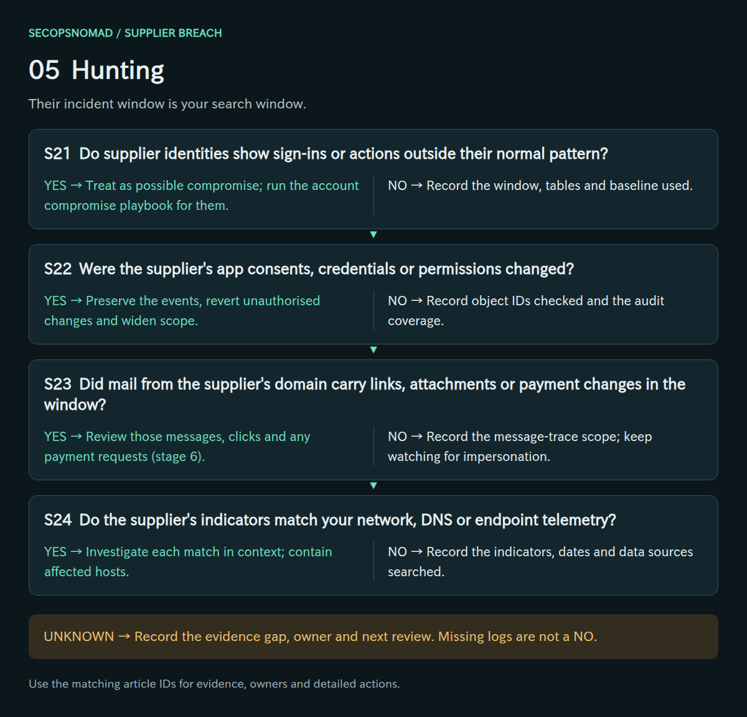Select the S22 YES preserve events answer

point(182,311)
